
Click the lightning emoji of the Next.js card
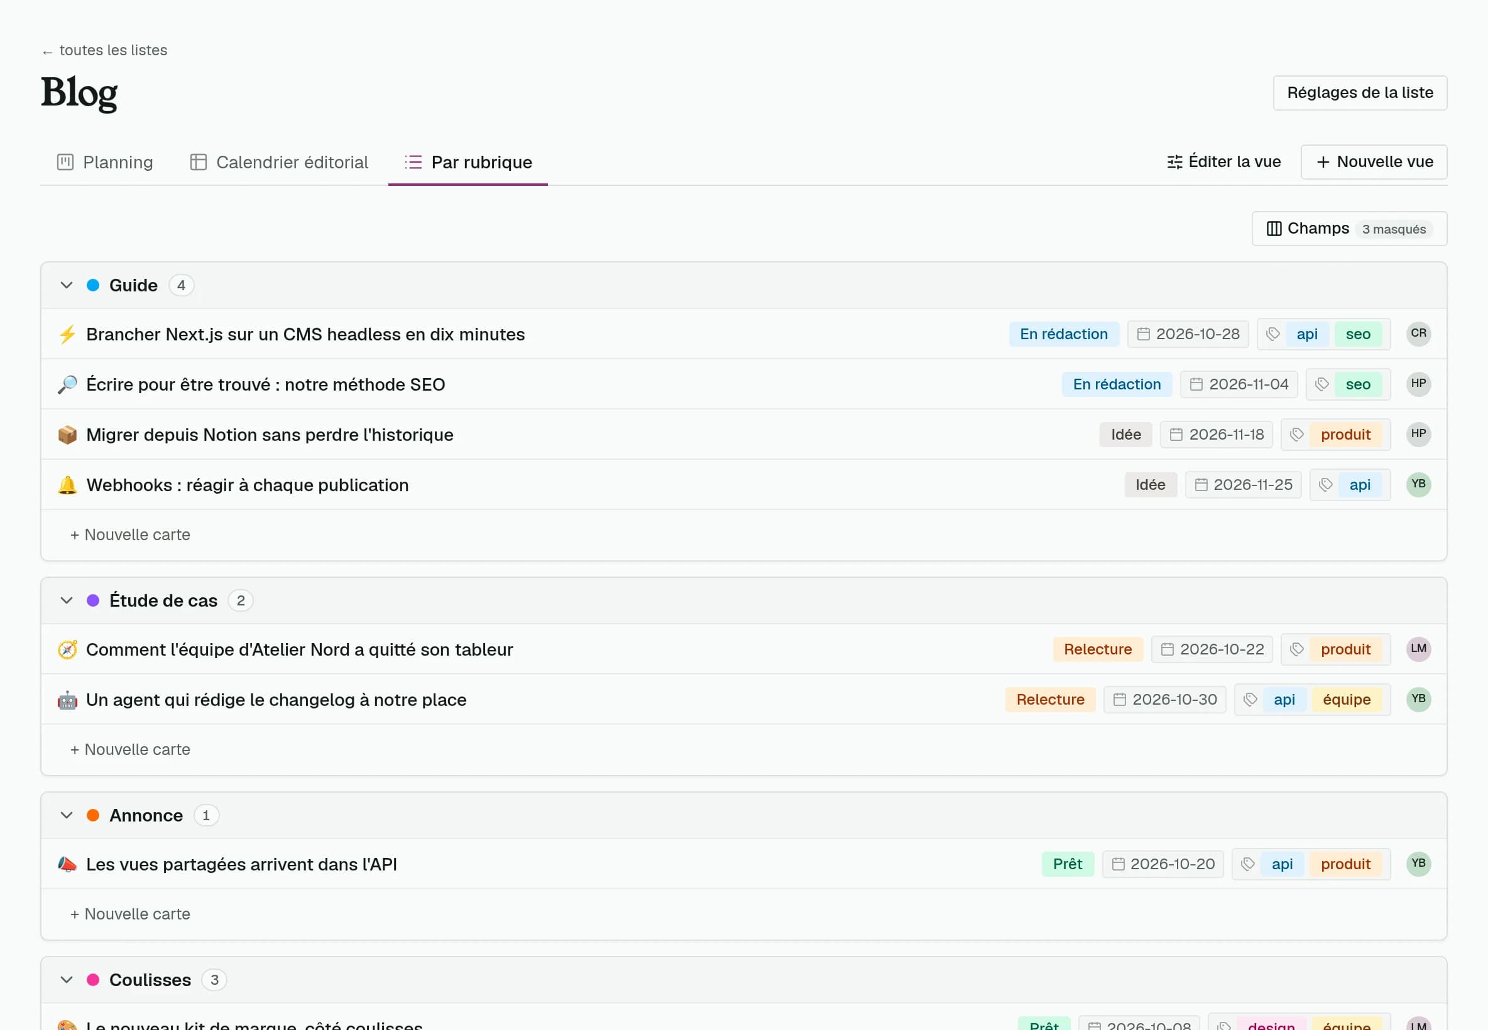coord(67,334)
